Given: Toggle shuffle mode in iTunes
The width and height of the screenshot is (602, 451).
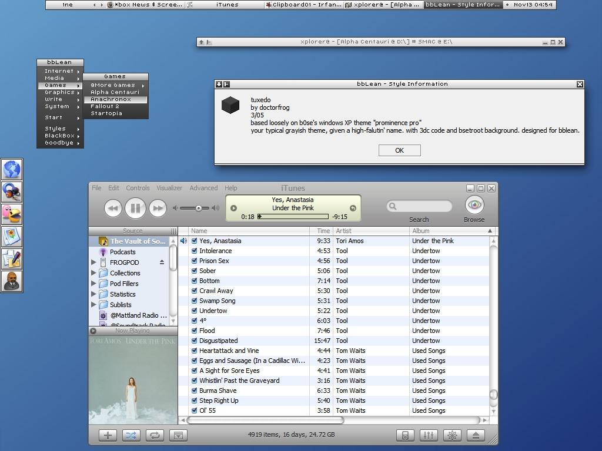Looking at the screenshot, I should 131,435.
